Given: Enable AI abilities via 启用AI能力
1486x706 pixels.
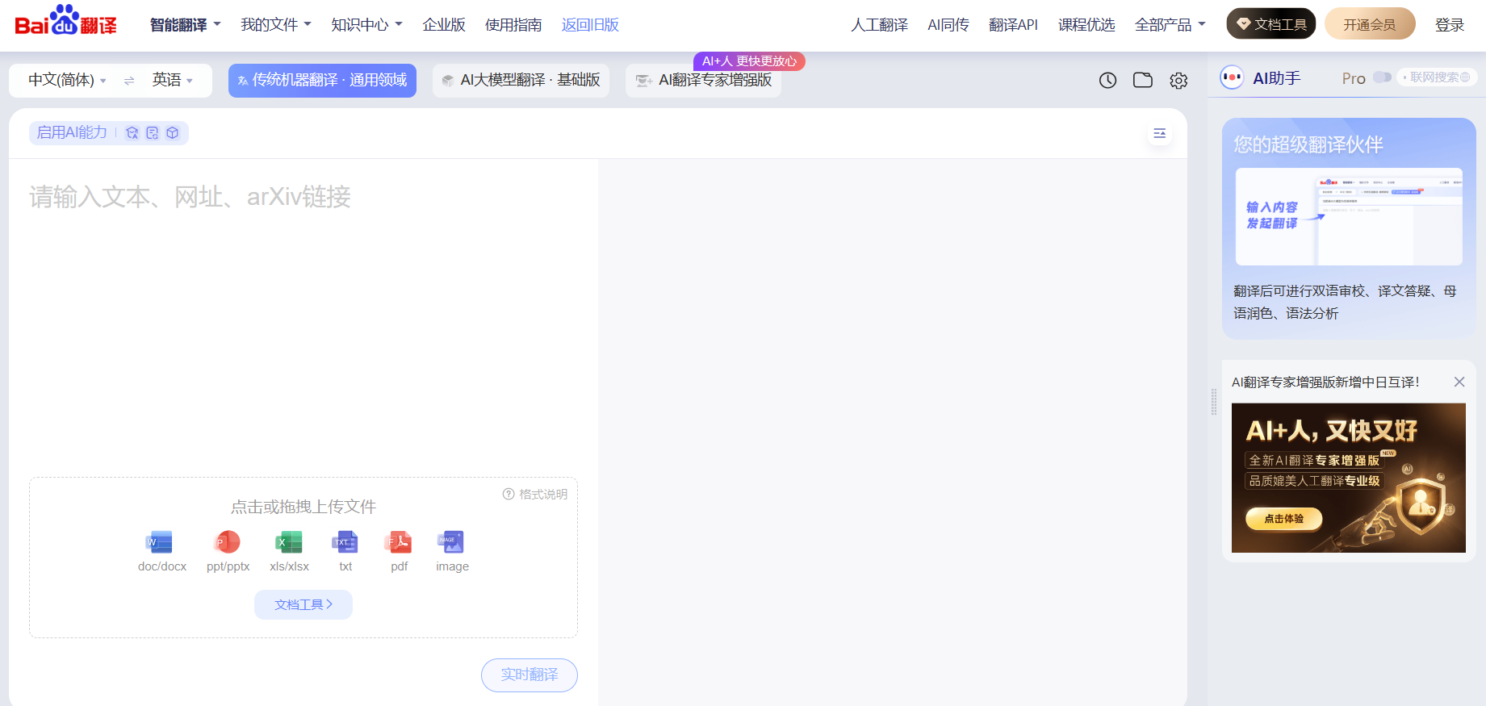Looking at the screenshot, I should (x=73, y=133).
